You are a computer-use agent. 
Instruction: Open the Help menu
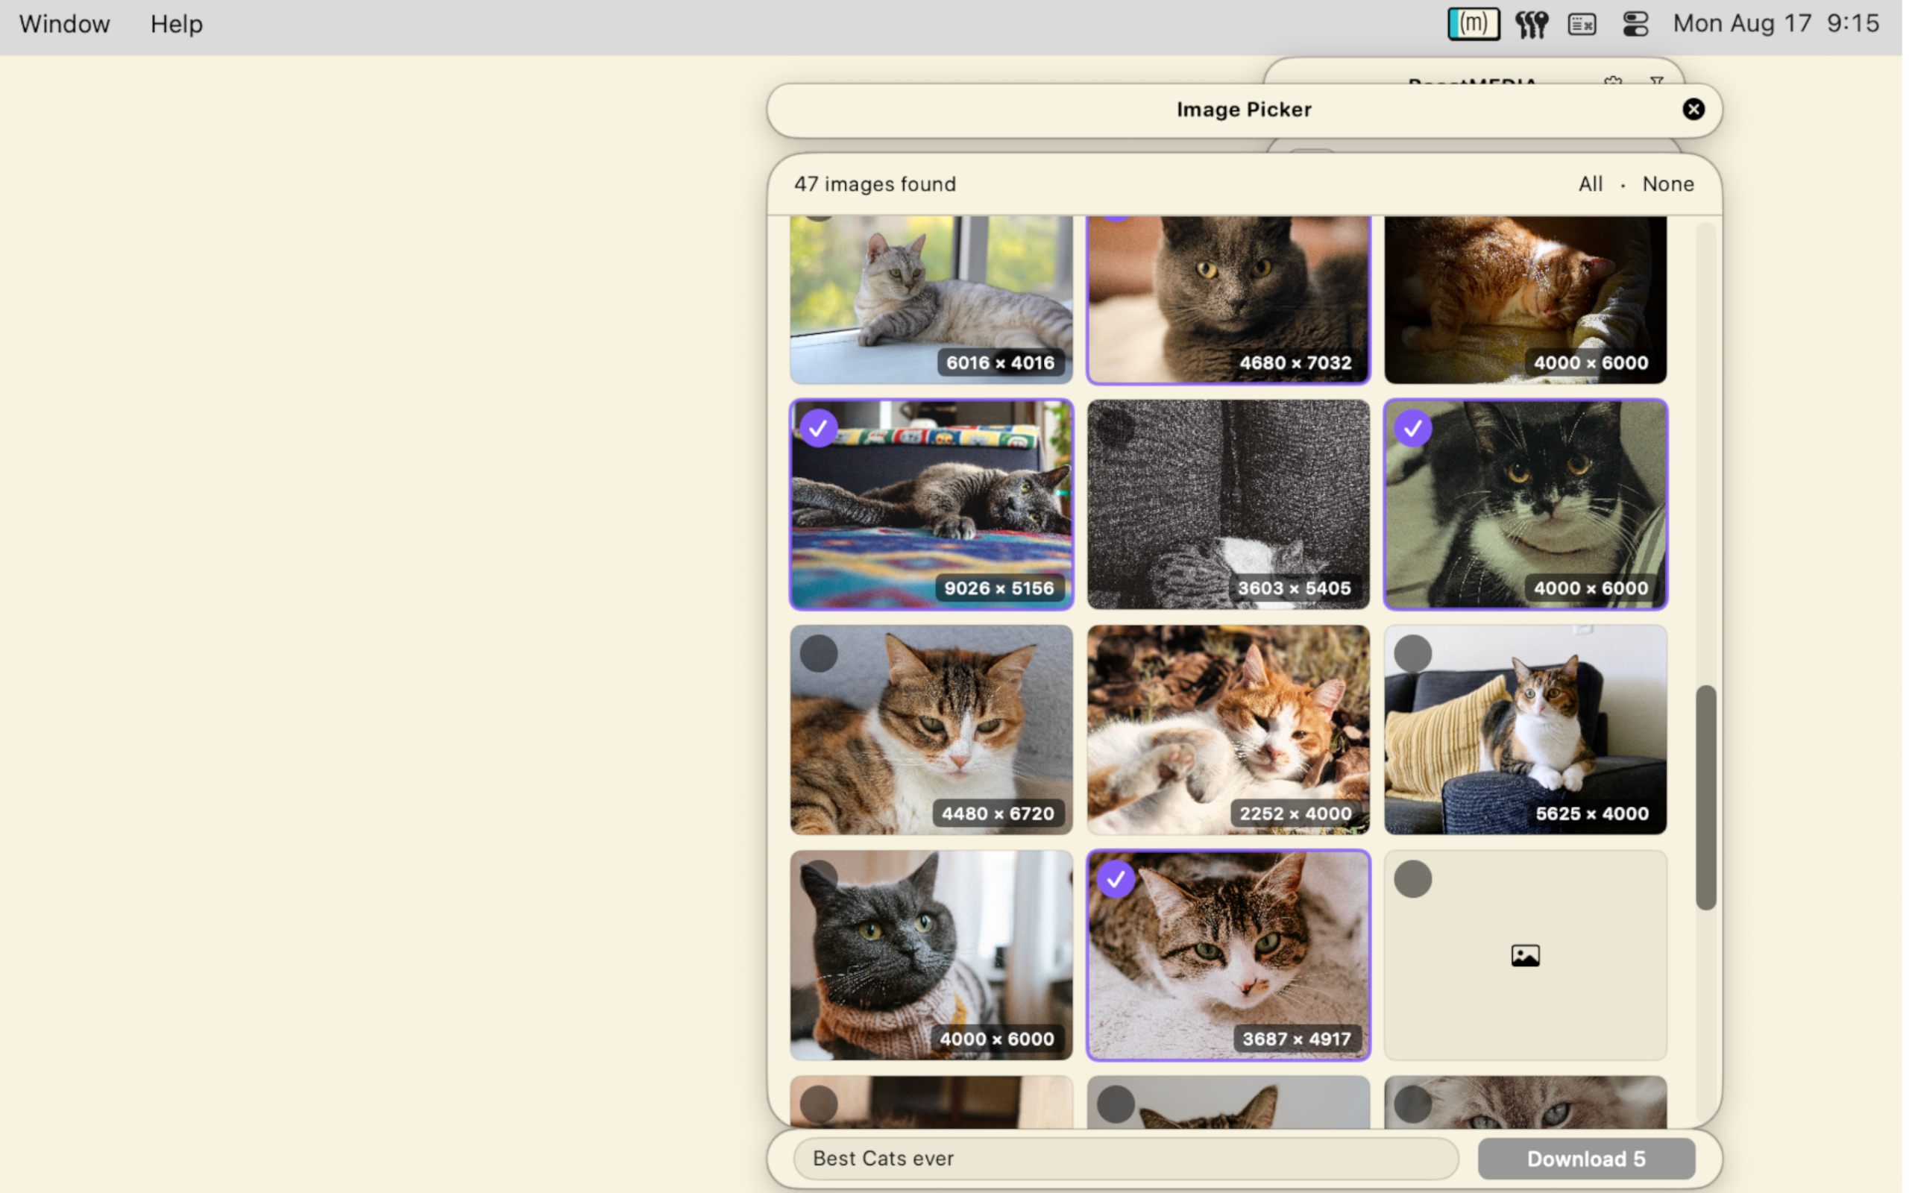(177, 25)
